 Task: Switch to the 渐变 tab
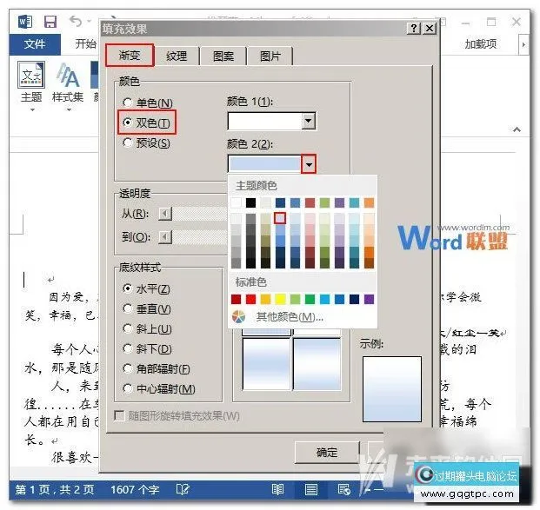pyautogui.click(x=130, y=55)
